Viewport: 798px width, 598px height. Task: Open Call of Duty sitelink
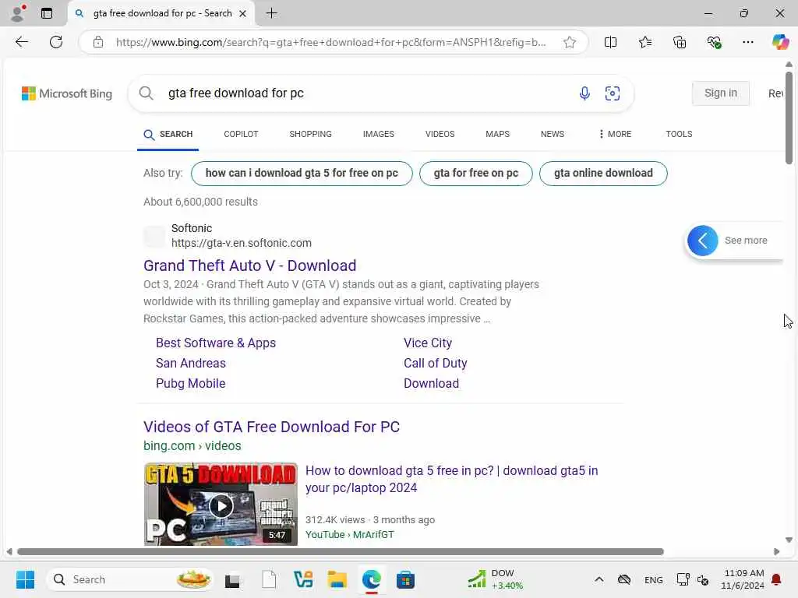[436, 364]
